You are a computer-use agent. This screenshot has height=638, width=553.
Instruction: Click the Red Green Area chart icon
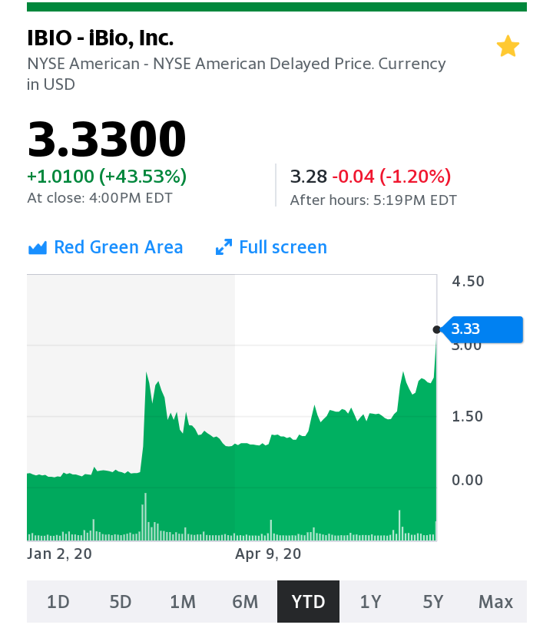(x=38, y=247)
